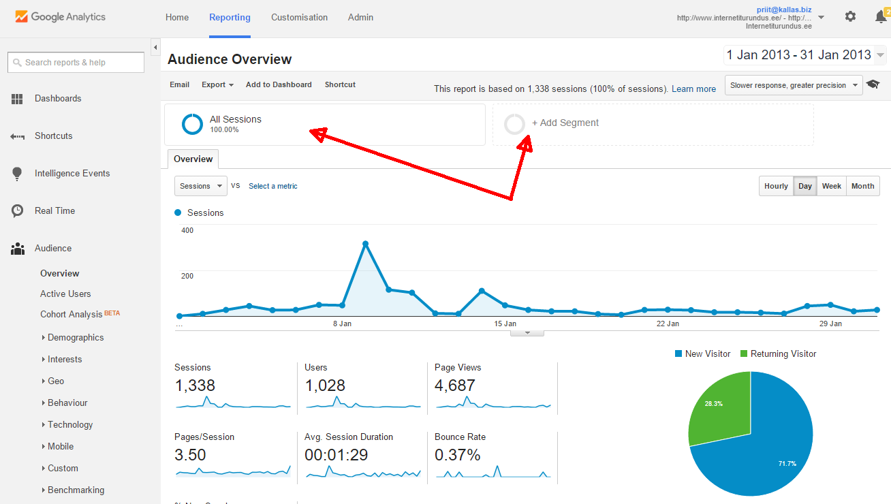Set chart granularity to Week
Image resolution: width=891 pixels, height=504 pixels.
(831, 186)
